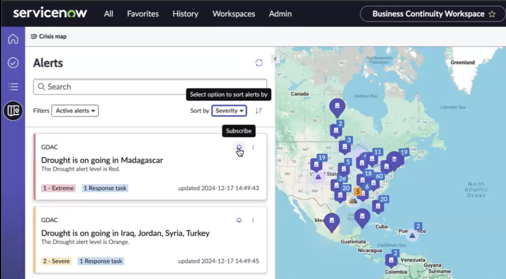Open the list view sidebar icon
Viewport: 506px width, 279px height.
tap(13, 87)
